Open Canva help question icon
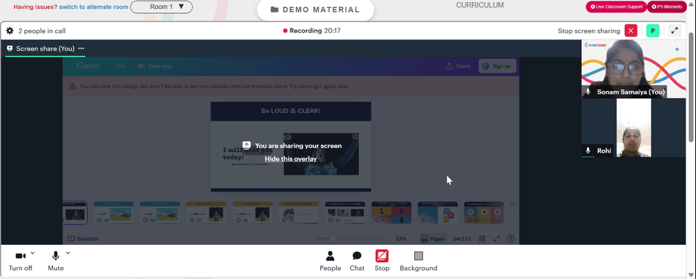Image resolution: width=696 pixels, height=279 pixels. [510, 239]
